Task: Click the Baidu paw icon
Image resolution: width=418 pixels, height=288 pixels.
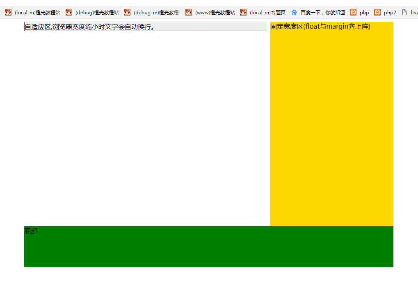Action: coord(294,12)
